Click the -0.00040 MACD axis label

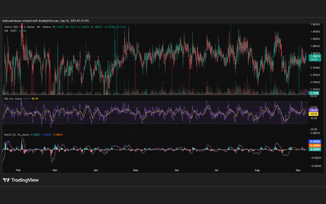pyautogui.click(x=315, y=166)
